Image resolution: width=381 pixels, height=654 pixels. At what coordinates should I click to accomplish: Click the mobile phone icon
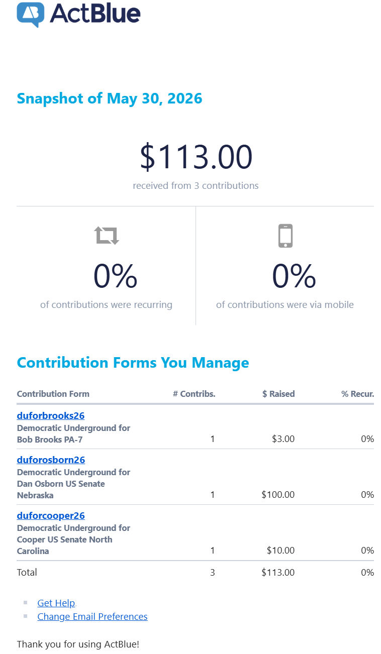pos(285,236)
